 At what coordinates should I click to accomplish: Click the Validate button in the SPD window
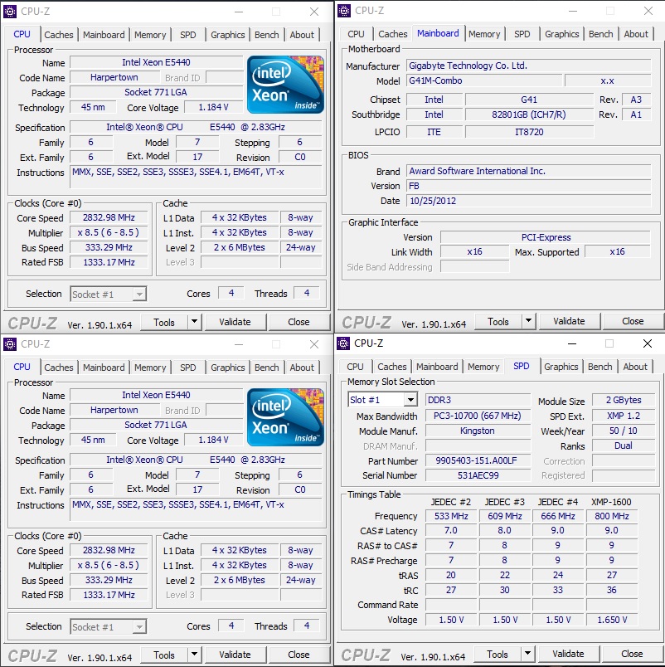tap(569, 654)
